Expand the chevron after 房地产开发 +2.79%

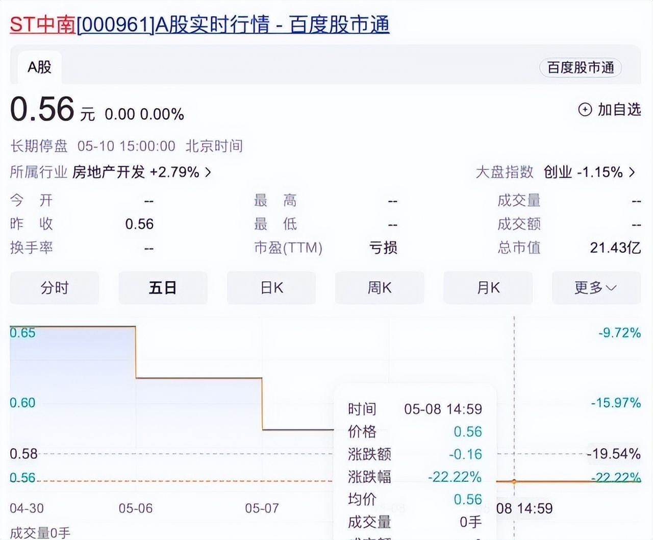click(208, 173)
